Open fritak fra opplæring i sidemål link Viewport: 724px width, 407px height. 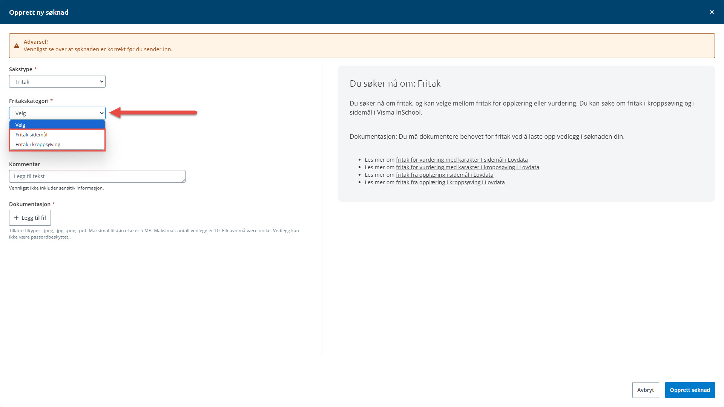tap(444, 175)
